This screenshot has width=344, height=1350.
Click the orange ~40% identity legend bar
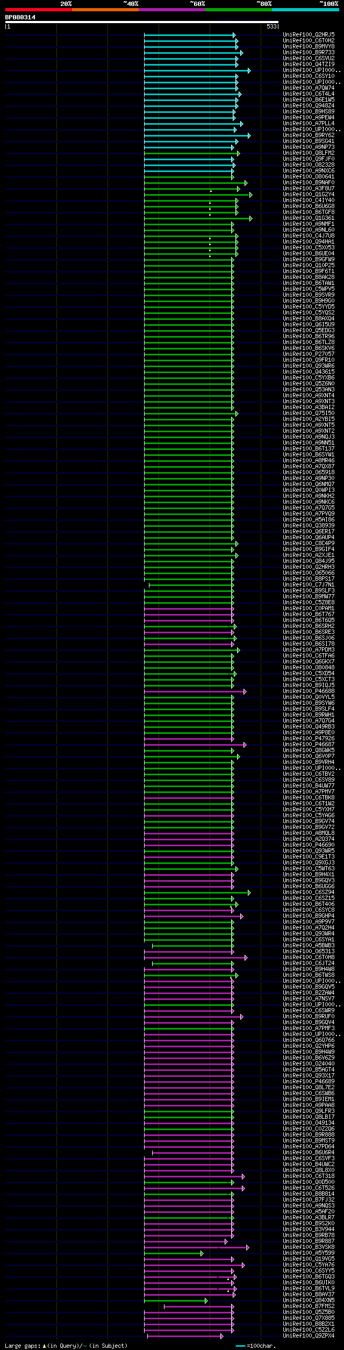(x=105, y=10)
